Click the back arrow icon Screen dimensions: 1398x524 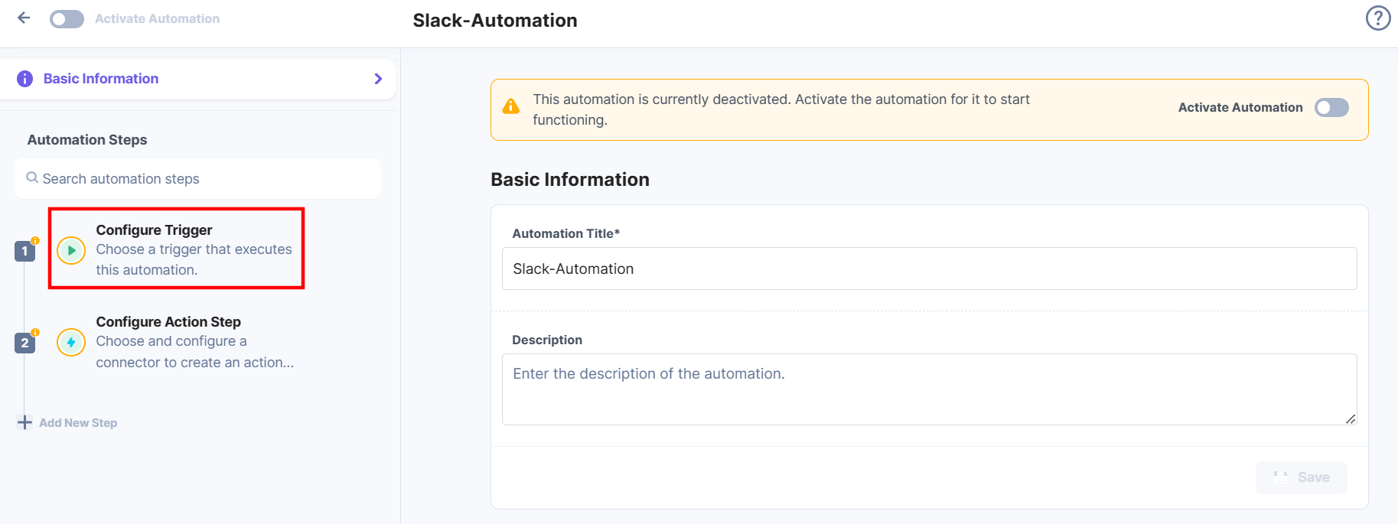pyautogui.click(x=24, y=18)
